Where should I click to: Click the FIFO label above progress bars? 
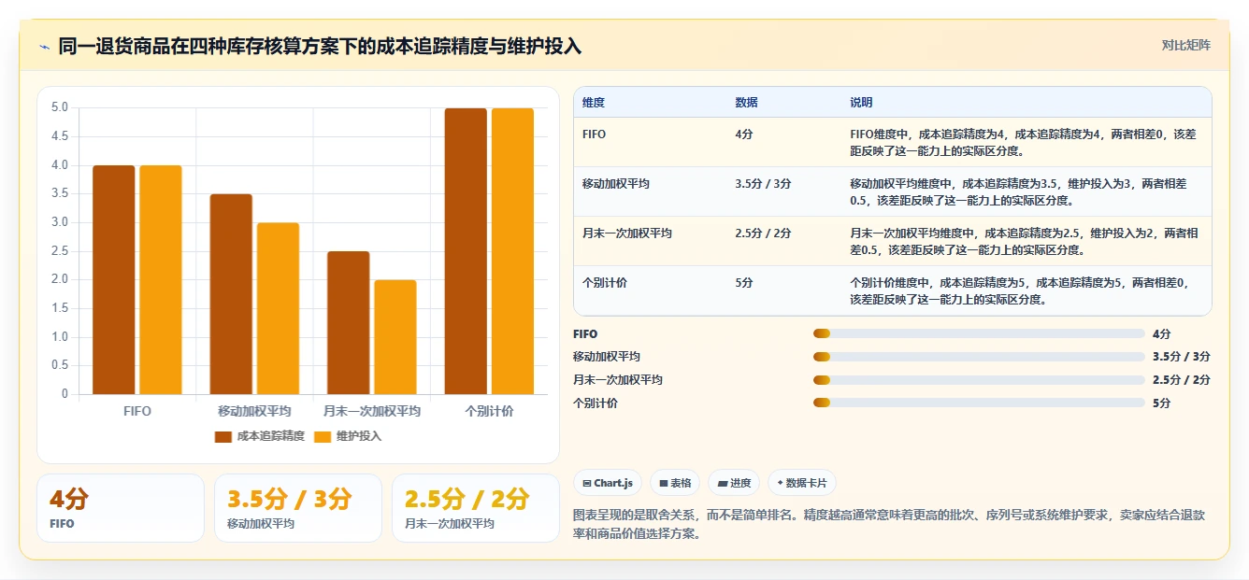[x=585, y=333]
